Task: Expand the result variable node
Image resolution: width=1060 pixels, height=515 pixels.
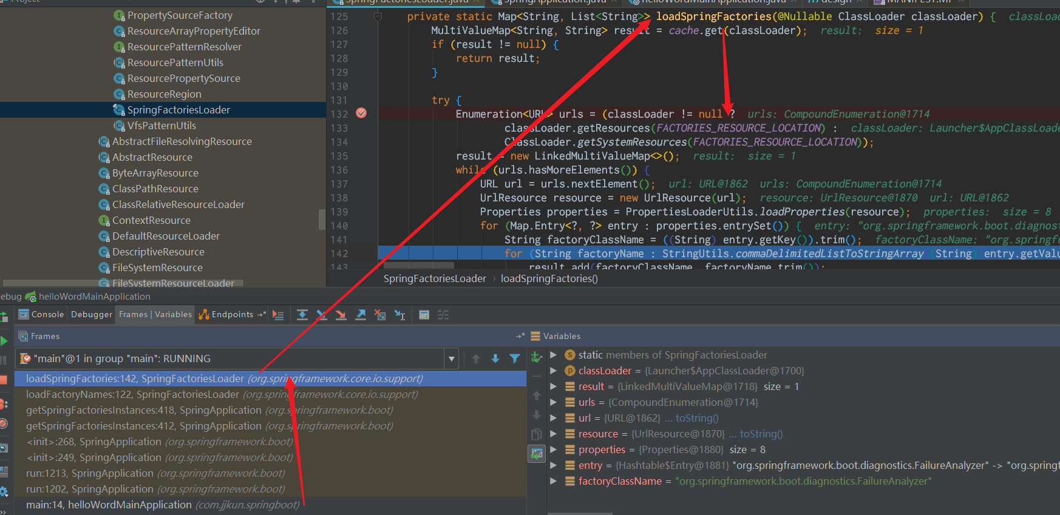Action: click(x=553, y=386)
